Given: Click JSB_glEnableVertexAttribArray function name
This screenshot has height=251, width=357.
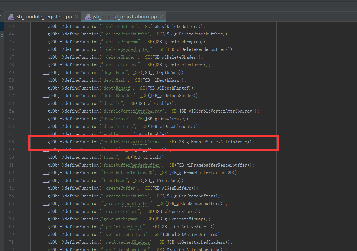Looking at the screenshot, I should (x=212, y=142).
